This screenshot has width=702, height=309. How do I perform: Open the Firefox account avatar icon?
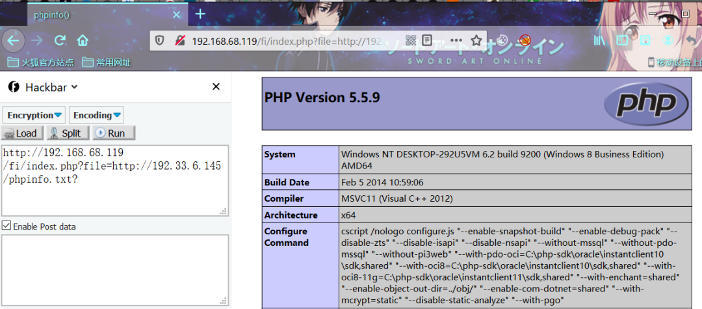(x=668, y=41)
